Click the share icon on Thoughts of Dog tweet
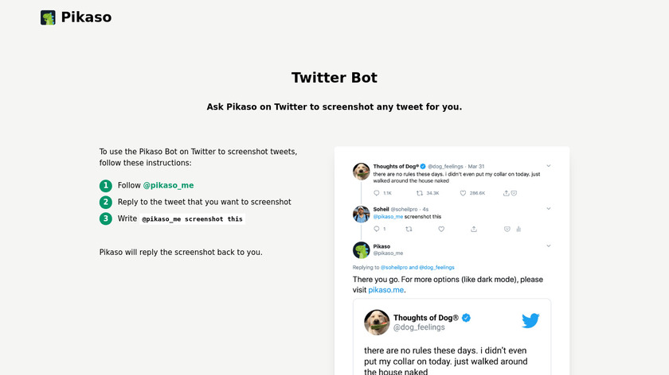The width and height of the screenshot is (669, 375). click(x=506, y=193)
